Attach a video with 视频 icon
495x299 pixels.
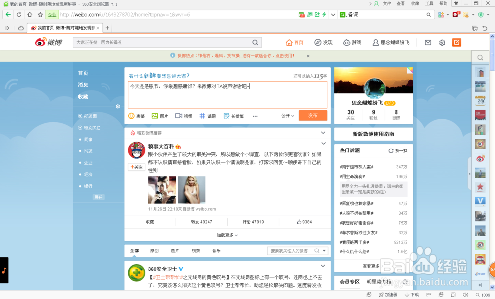pos(184,116)
